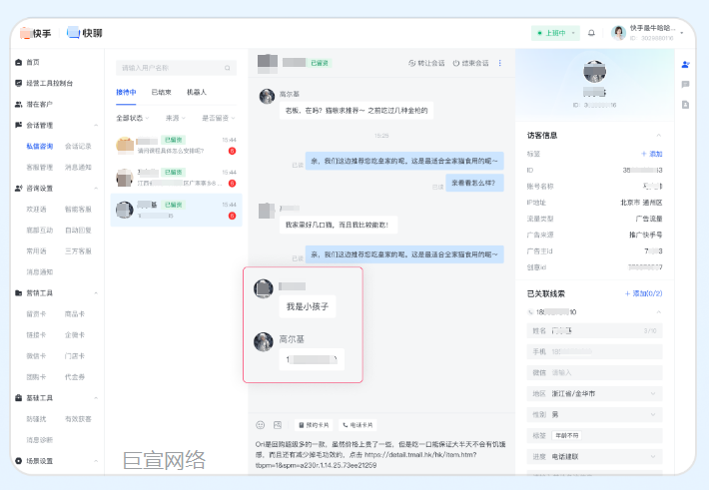Open 商品卡 under 营销工具
The height and width of the screenshot is (490, 709).
[x=75, y=313]
